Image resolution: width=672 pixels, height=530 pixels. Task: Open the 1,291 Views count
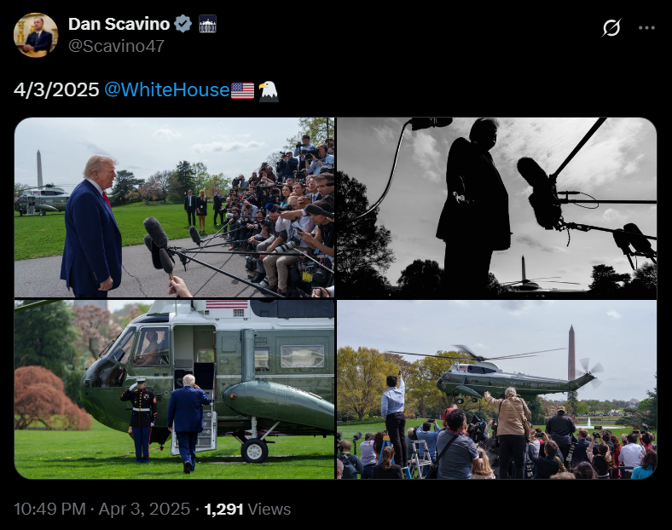247,509
